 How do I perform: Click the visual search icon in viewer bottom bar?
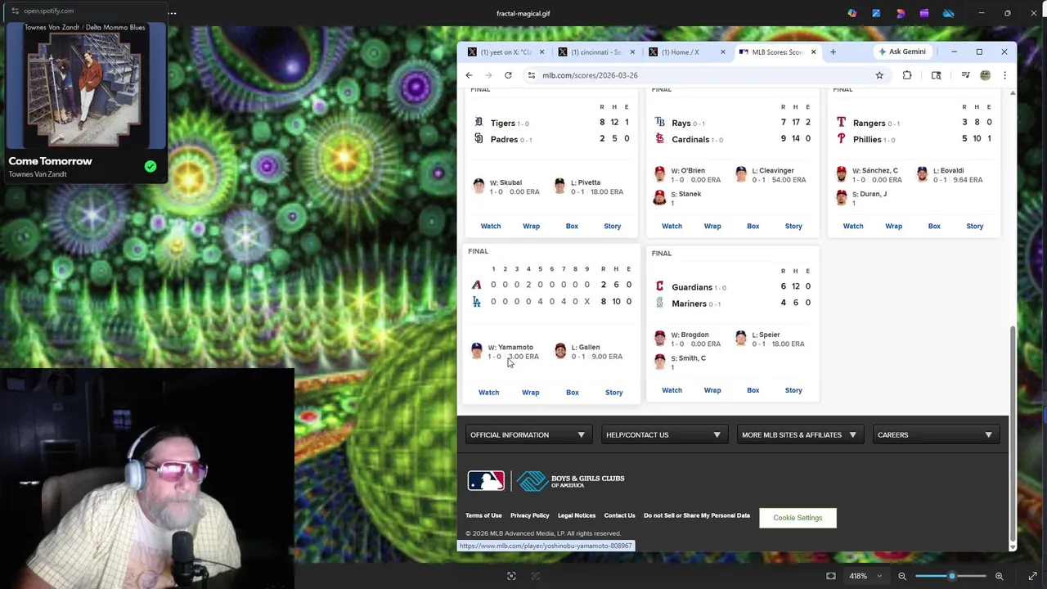coord(511,576)
